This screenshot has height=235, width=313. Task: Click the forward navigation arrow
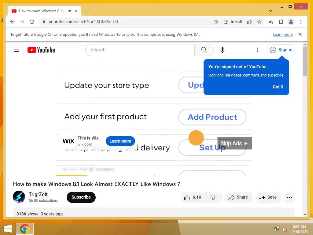point(22,22)
